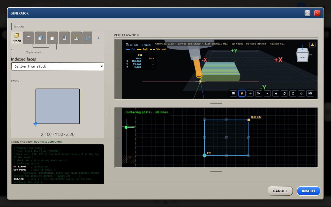The image size is (331, 207).
Task: Open the Generator settings gear
Action: tap(307, 13)
